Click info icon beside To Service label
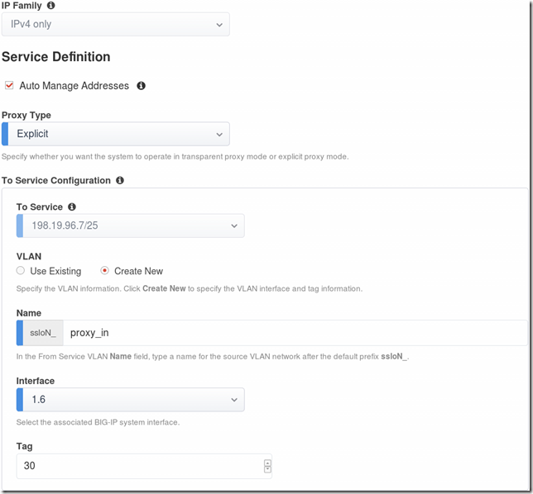 (72, 207)
